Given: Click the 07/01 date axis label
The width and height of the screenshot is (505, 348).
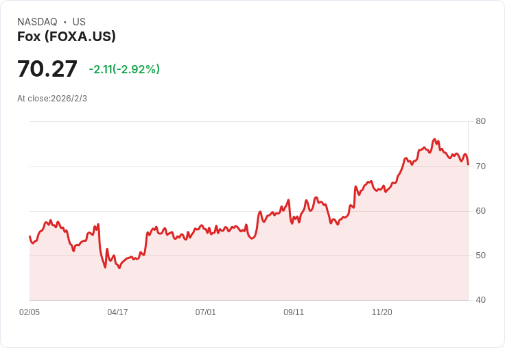Looking at the screenshot, I should (205, 312).
